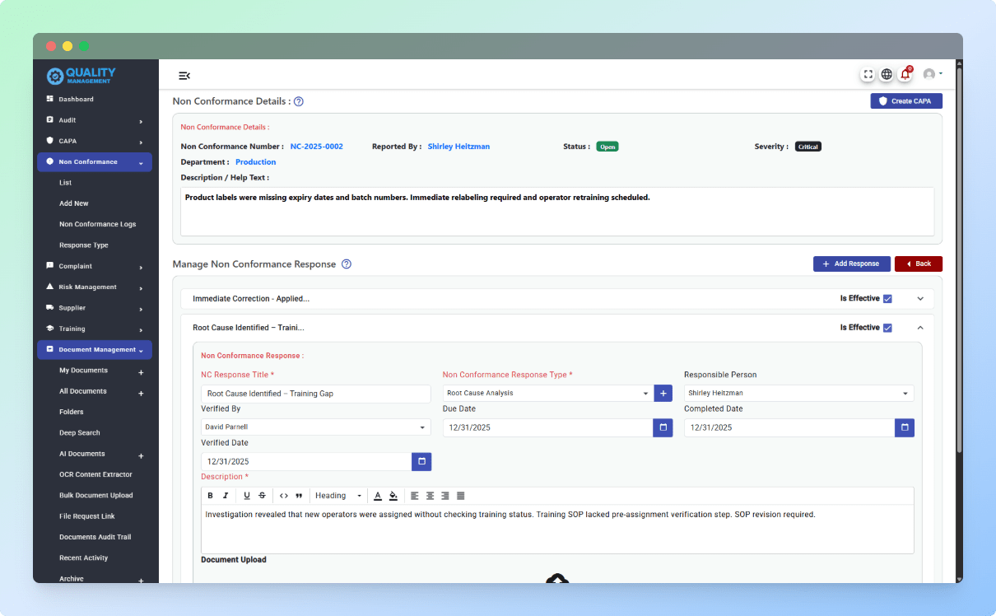Center-align the description text
The width and height of the screenshot is (996, 616).
point(430,495)
